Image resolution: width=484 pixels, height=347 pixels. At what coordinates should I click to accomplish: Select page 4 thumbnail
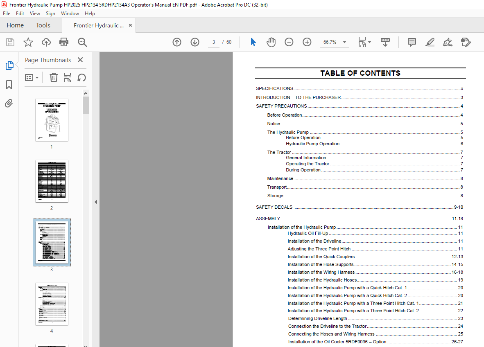pos(52,304)
